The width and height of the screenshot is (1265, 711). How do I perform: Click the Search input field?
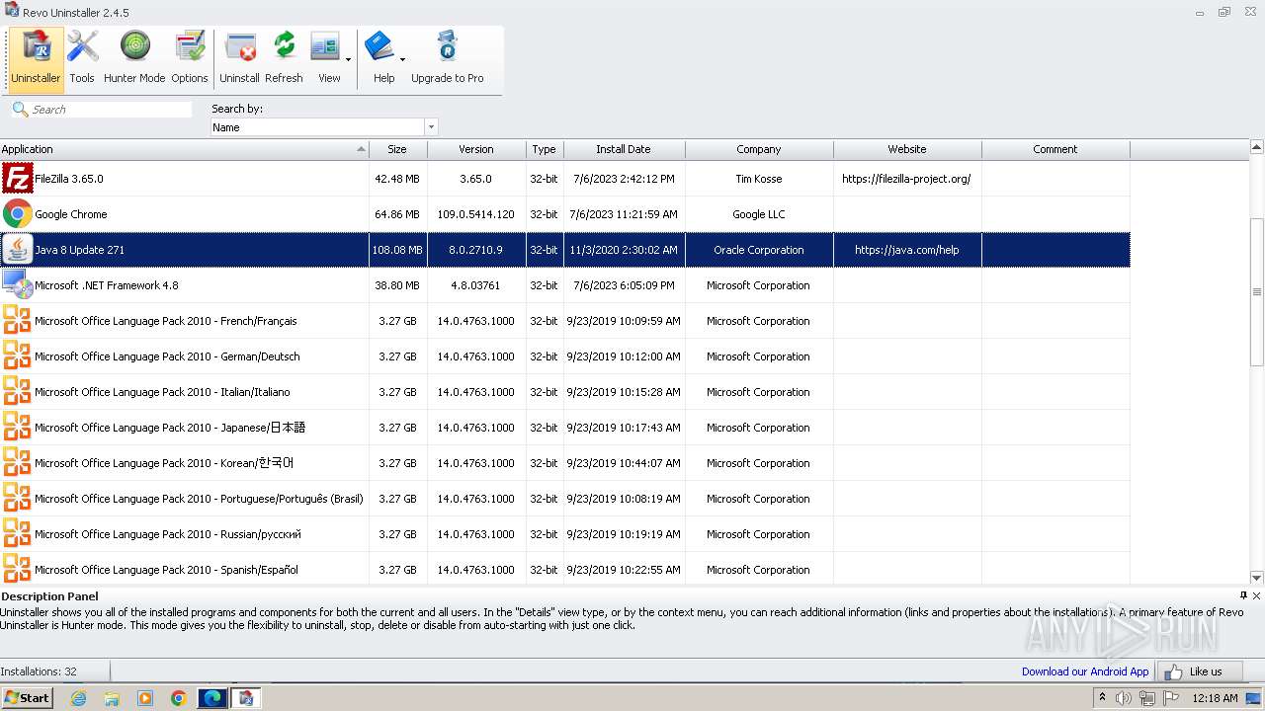[x=111, y=110]
